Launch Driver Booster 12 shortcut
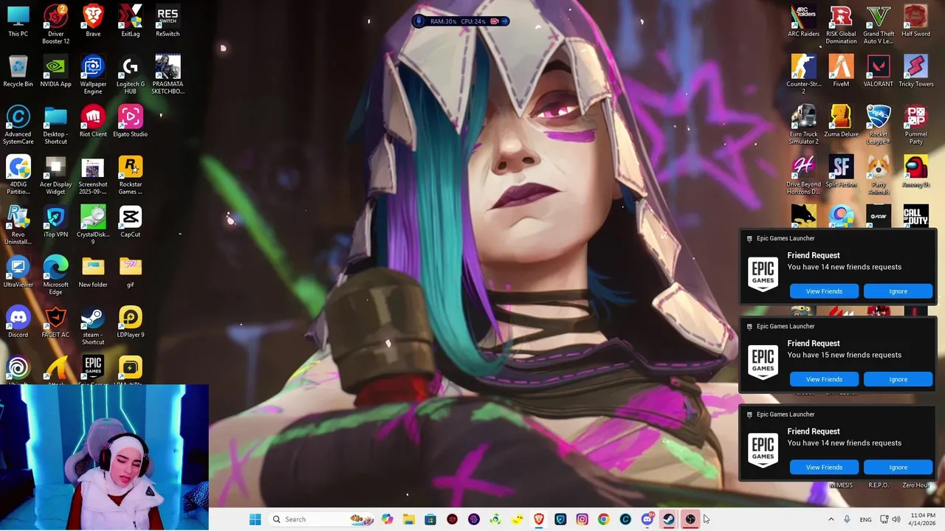945x531 pixels. click(x=55, y=24)
